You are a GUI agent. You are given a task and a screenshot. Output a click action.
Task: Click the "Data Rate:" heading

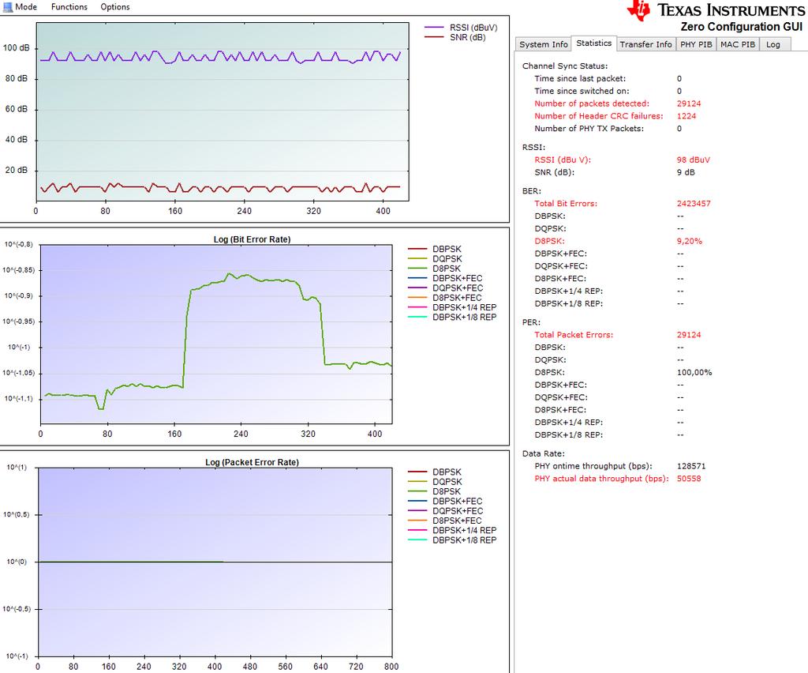(543, 454)
